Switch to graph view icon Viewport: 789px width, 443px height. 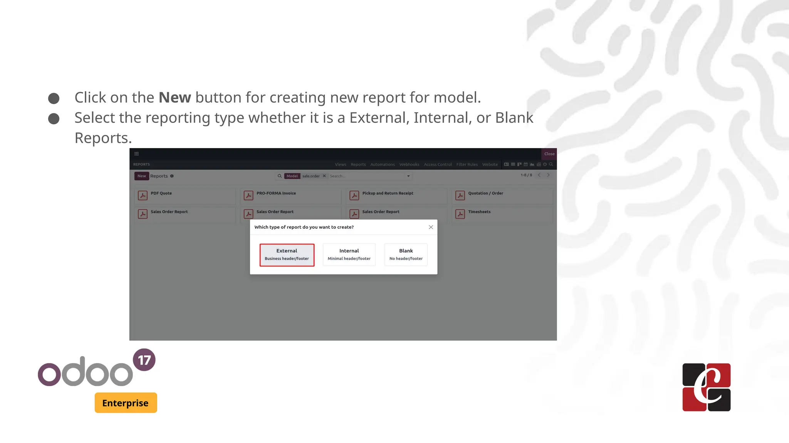(532, 164)
